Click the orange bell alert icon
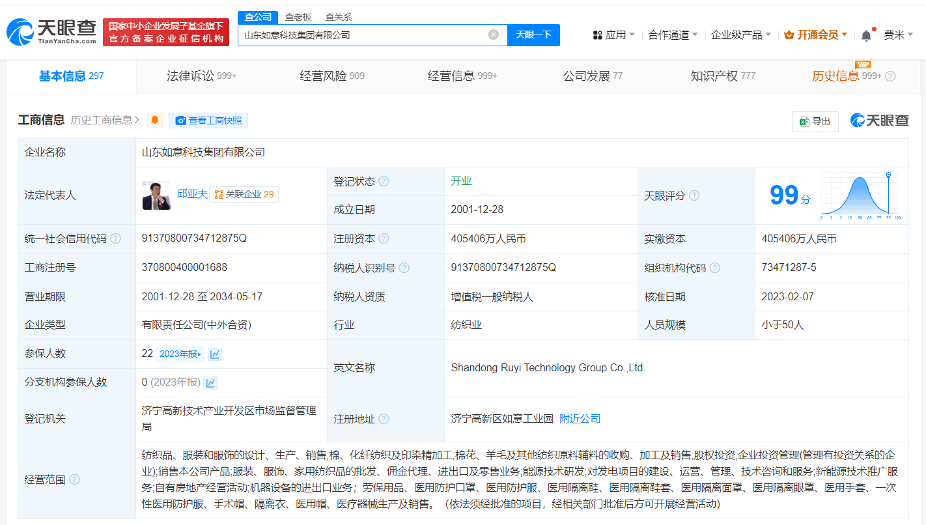Image resolution: width=926 pixels, height=525 pixels. point(155,121)
